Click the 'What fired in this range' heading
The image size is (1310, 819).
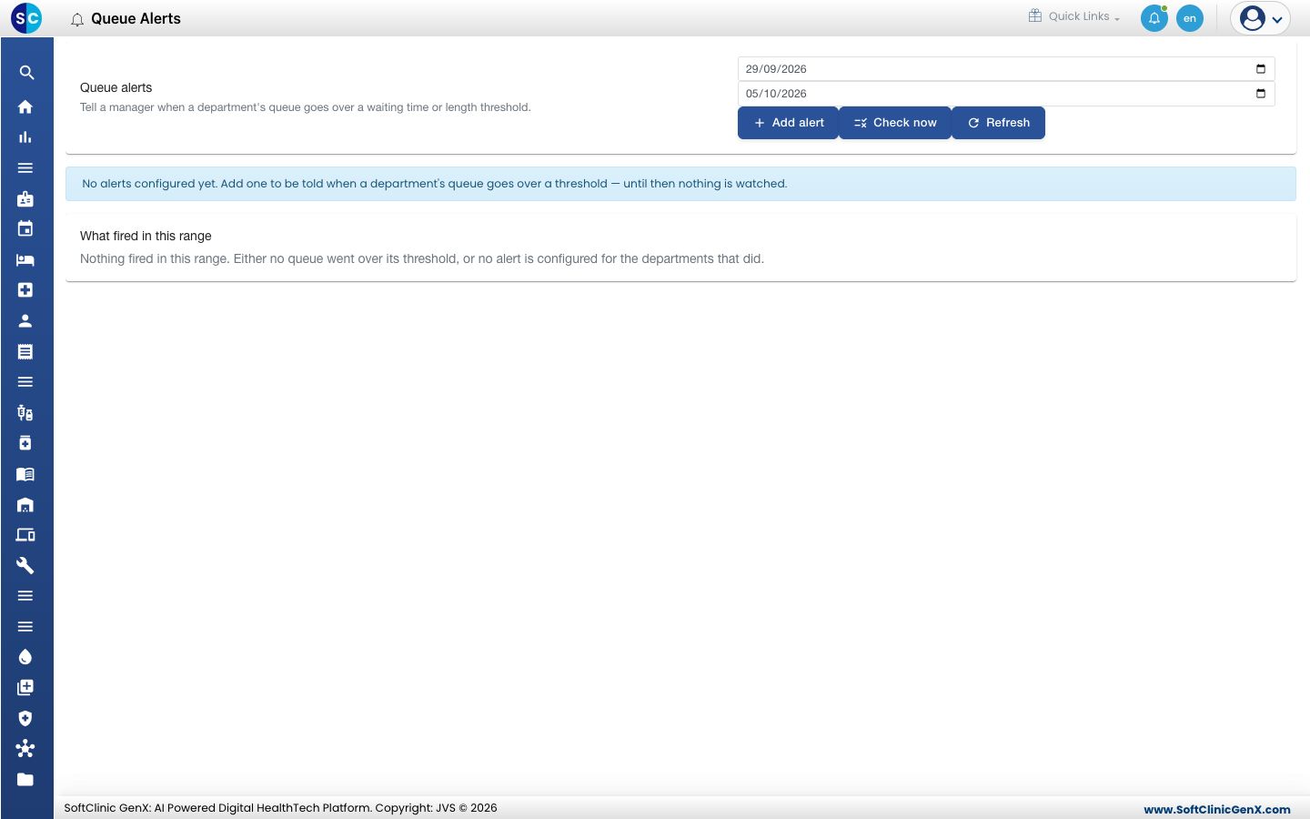tap(146, 236)
